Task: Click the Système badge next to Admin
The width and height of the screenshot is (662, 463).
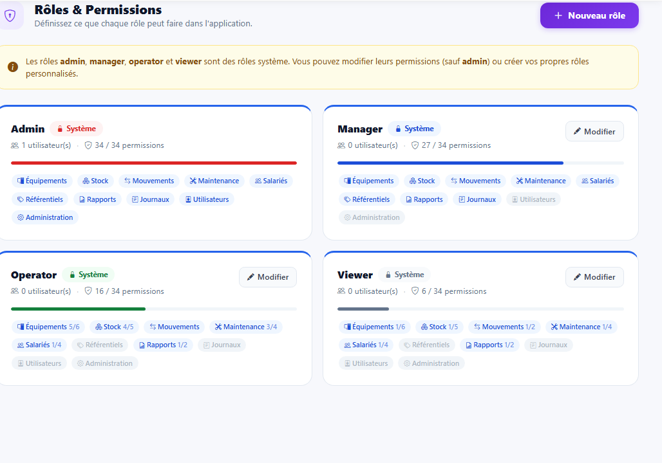Action: [77, 129]
